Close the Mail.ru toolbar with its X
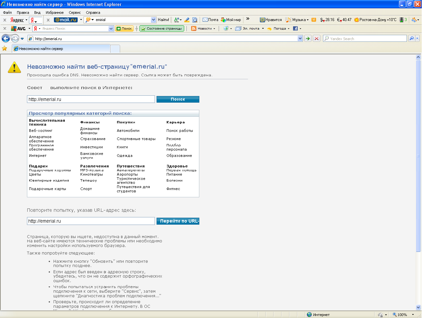The image size is (422, 318). click(48, 20)
